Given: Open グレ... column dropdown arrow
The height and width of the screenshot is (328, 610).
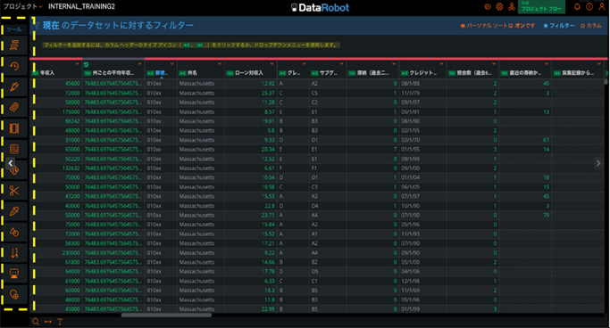Looking at the screenshot, I should click(305, 63).
